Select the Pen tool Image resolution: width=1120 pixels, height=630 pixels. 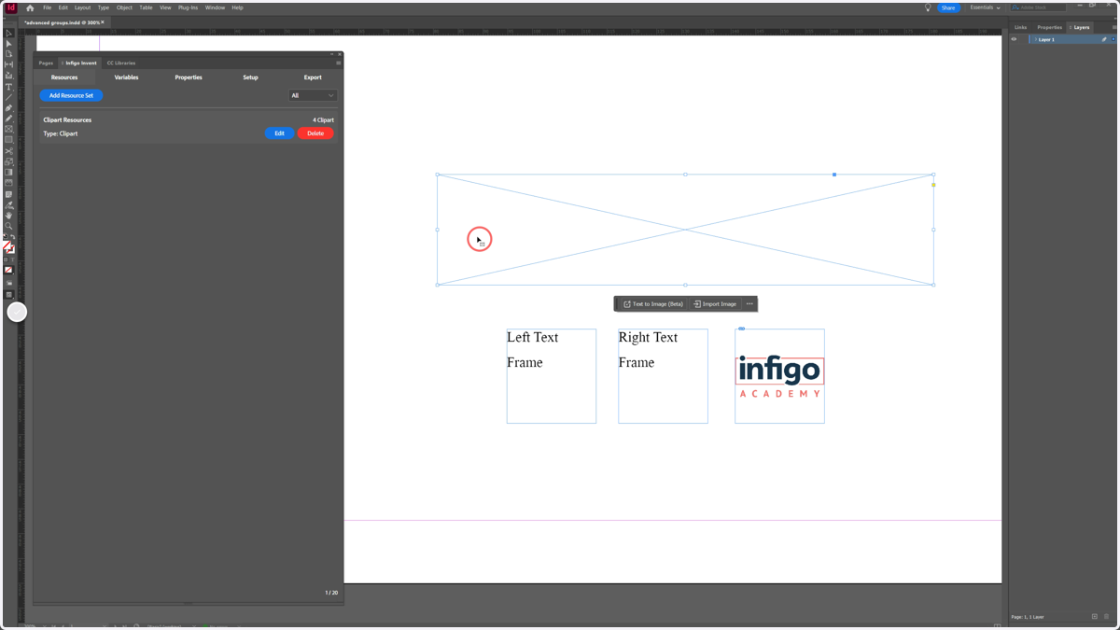coord(8,107)
